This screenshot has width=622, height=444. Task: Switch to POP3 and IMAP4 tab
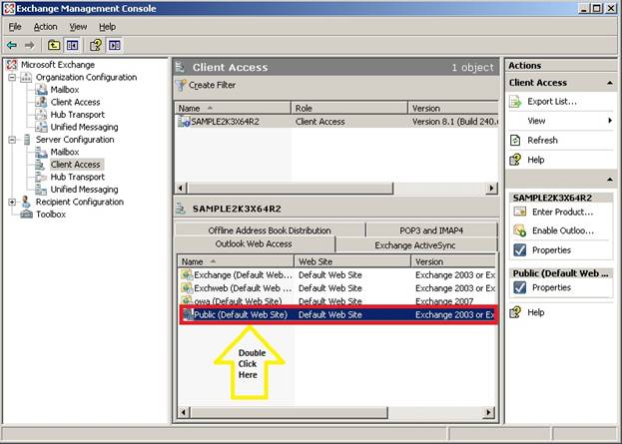coord(431,229)
